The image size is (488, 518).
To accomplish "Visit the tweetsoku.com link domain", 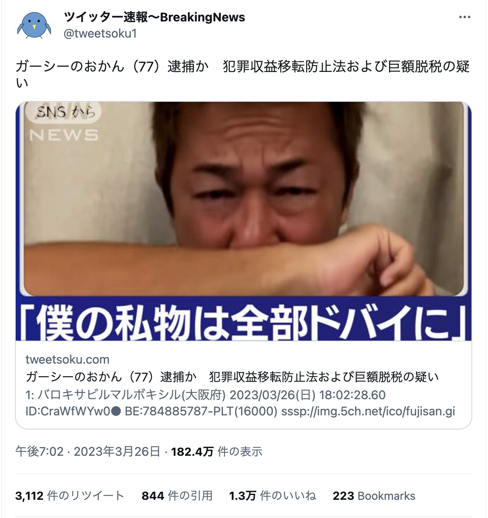I will click(x=67, y=359).
